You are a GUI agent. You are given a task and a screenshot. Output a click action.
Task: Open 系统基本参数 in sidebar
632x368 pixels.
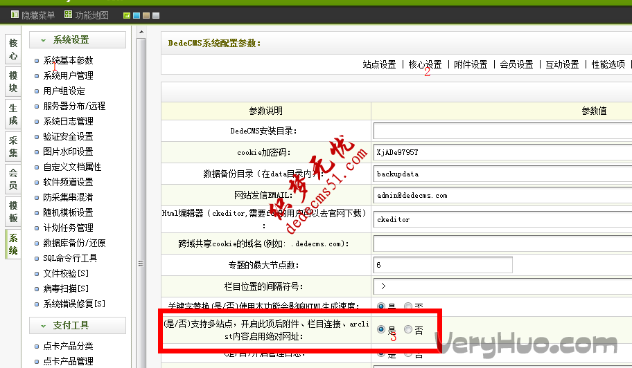pos(68,60)
